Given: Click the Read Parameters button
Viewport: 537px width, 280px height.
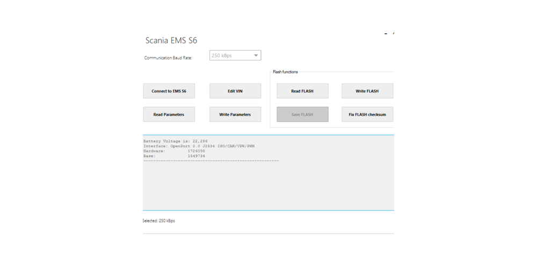Looking at the screenshot, I should [x=169, y=115].
